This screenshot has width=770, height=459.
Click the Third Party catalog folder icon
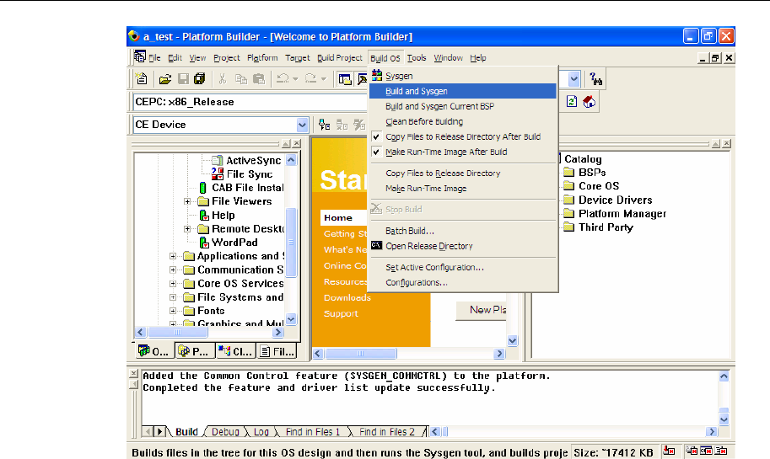click(x=568, y=227)
